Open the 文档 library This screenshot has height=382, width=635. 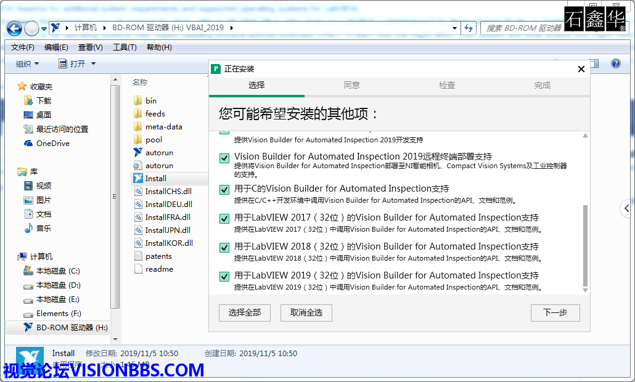point(38,214)
